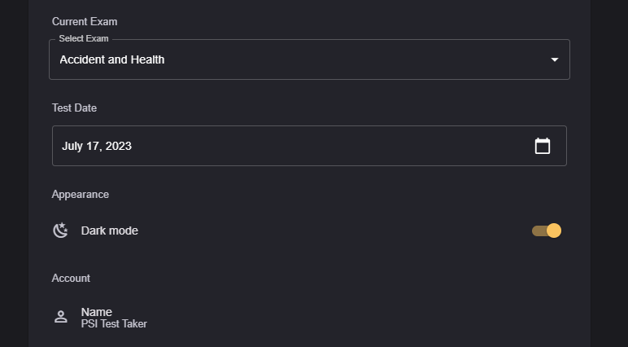Screen dimensions: 628x347
Task: Click the 'PSI Test Taker' text
Action: 114,324
